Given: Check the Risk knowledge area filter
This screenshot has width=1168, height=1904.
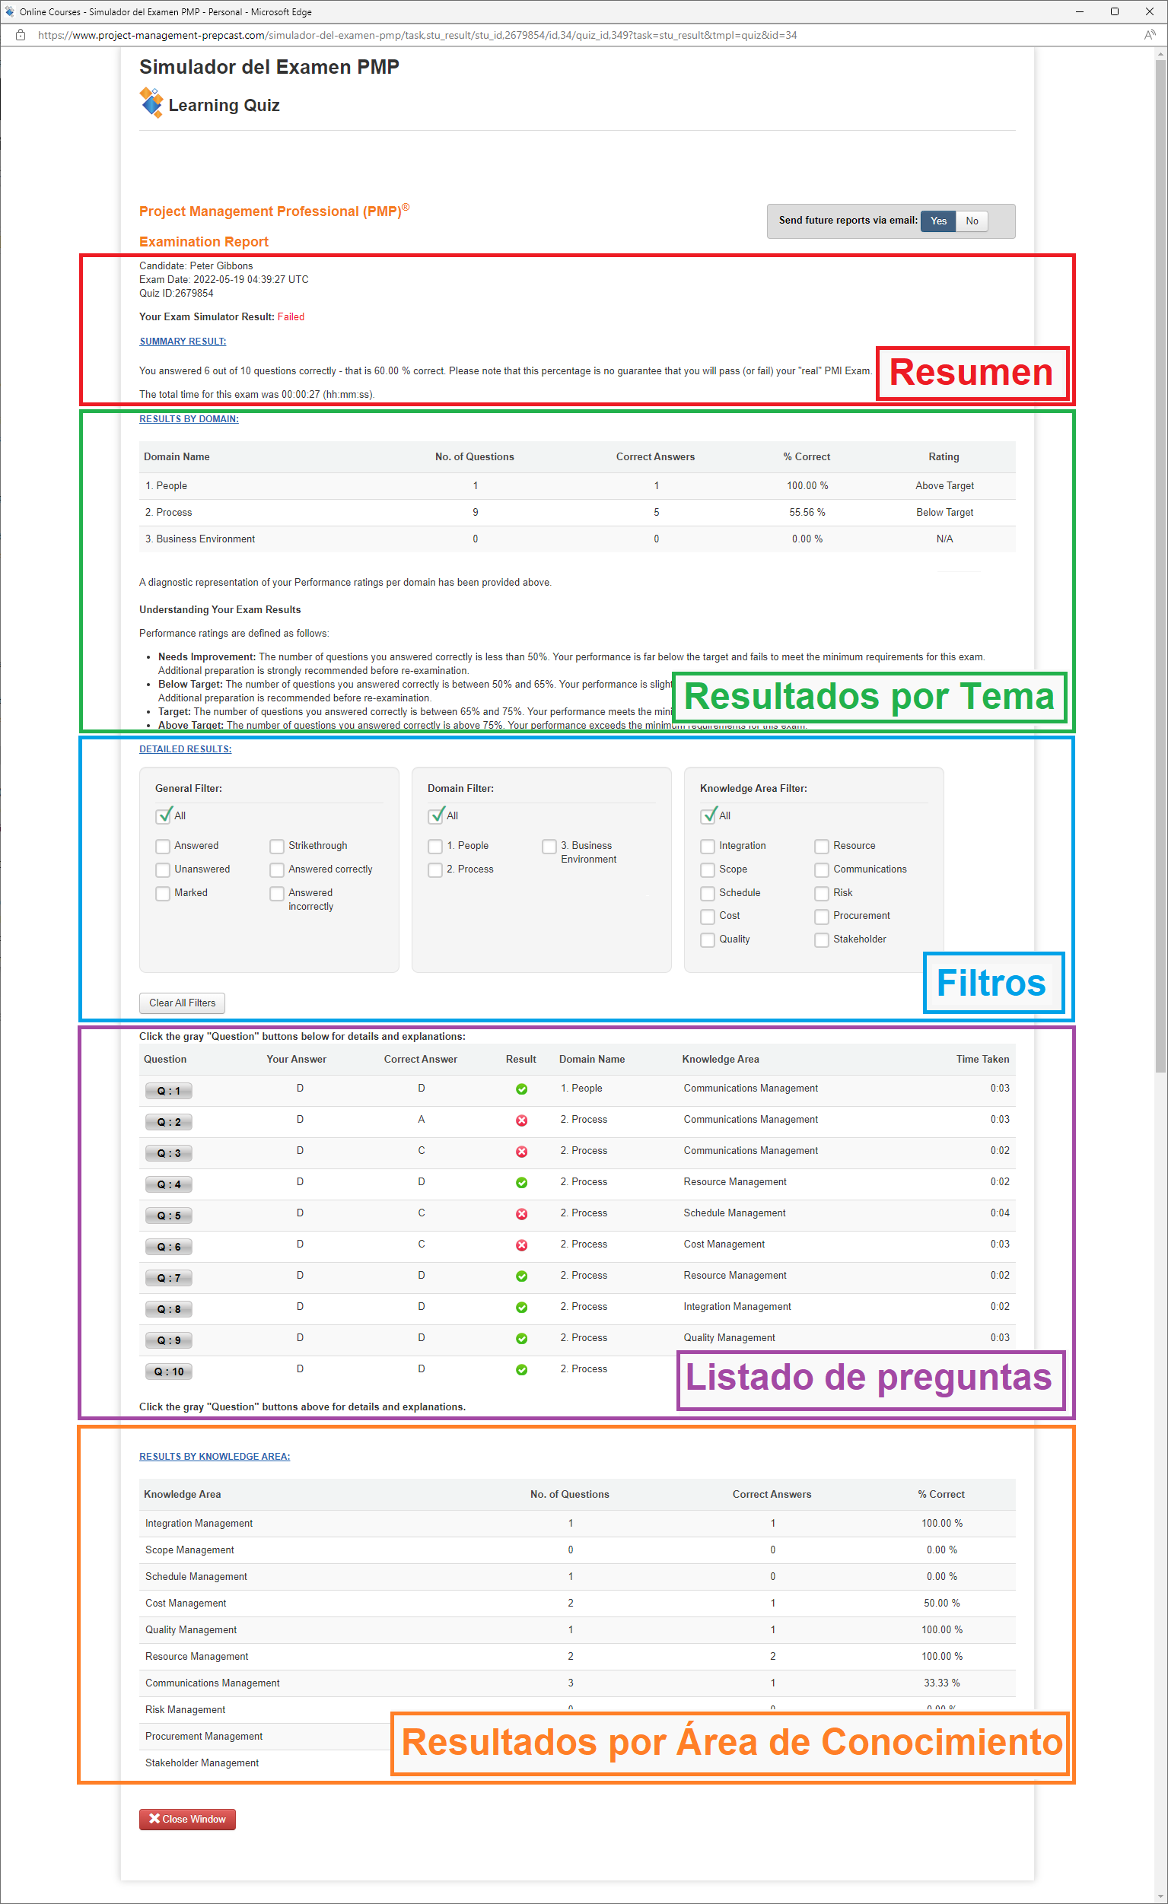Looking at the screenshot, I should (x=822, y=893).
